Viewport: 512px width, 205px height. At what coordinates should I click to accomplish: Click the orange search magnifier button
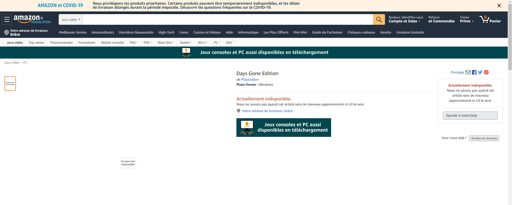379,19
